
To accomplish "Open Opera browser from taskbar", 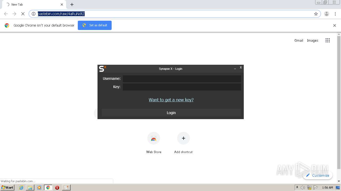I will tap(57, 188).
